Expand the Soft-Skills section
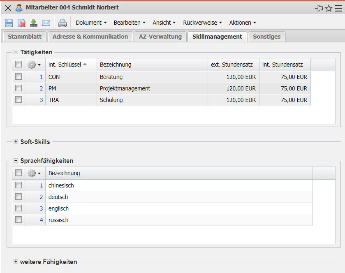The width and height of the screenshot is (345, 273). click(16, 141)
